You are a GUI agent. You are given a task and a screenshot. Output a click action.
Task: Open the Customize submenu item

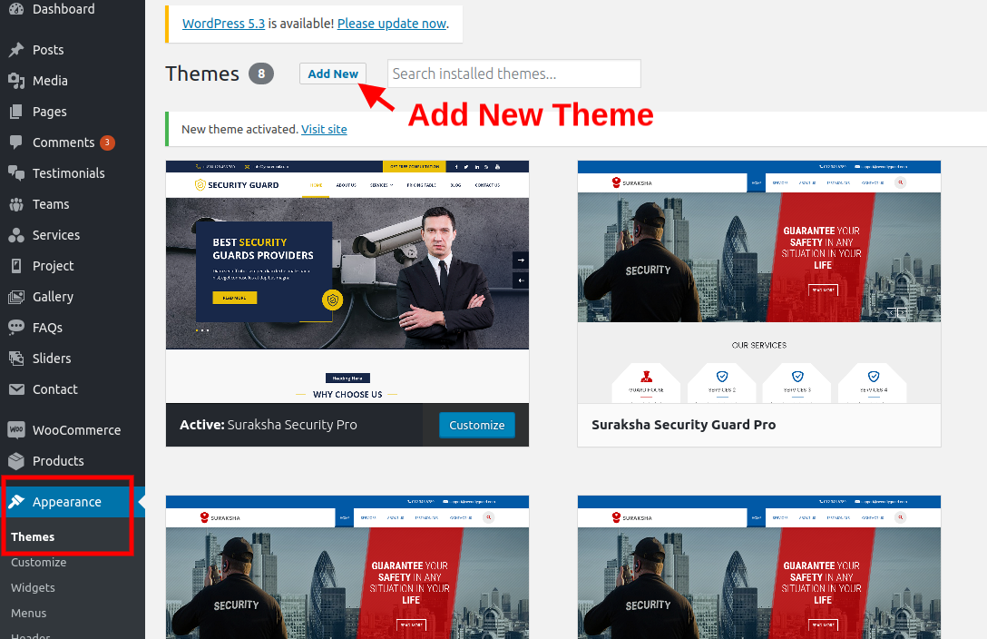(x=38, y=562)
